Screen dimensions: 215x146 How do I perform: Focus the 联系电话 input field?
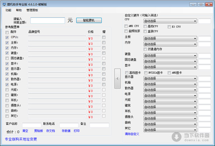click(x=69, y=125)
